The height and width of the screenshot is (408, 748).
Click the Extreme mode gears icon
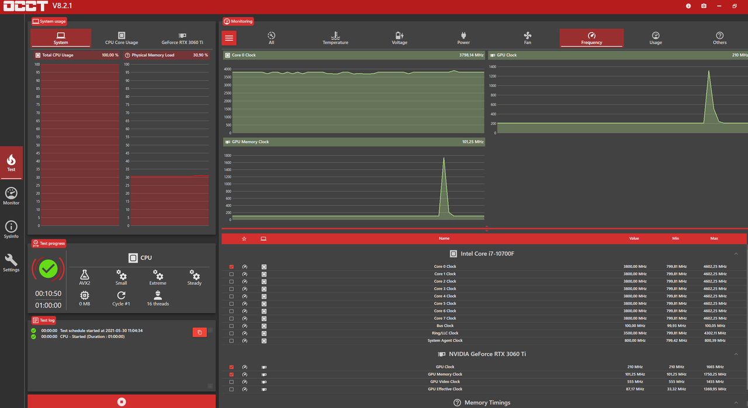point(158,274)
